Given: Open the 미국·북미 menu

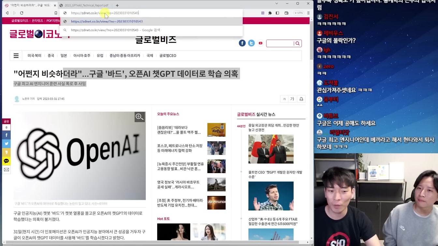Looking at the screenshot, I should (34, 56).
